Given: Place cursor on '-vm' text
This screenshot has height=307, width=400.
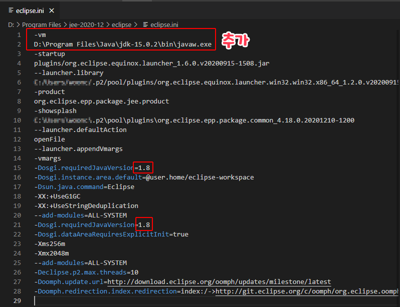Looking at the screenshot, I should click(x=40, y=35).
